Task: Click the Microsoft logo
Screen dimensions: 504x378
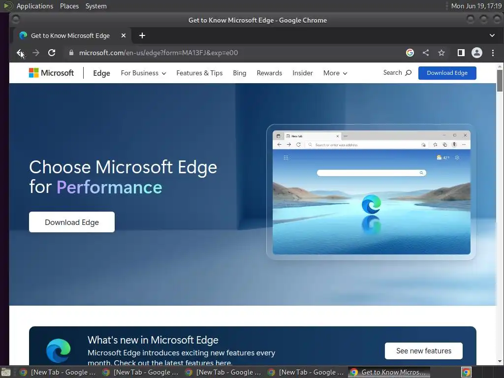Action: tap(51, 73)
